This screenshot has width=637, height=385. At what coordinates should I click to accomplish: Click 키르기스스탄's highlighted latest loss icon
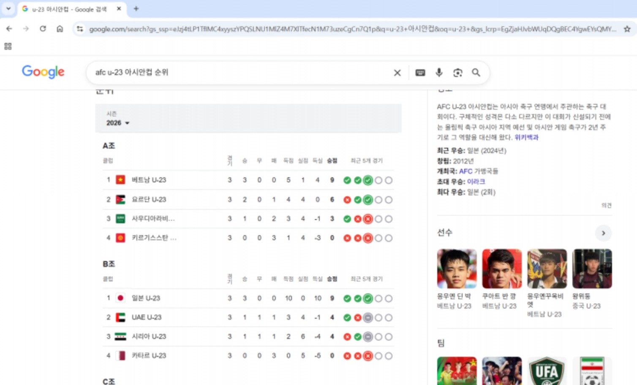tap(368, 238)
